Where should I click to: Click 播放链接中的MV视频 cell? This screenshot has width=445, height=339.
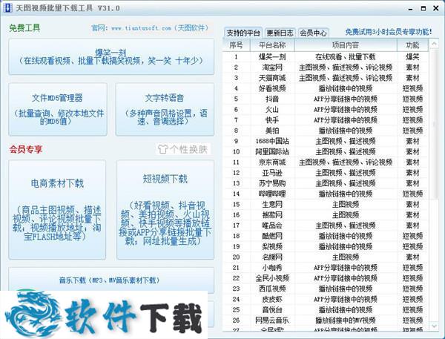coord(346,320)
